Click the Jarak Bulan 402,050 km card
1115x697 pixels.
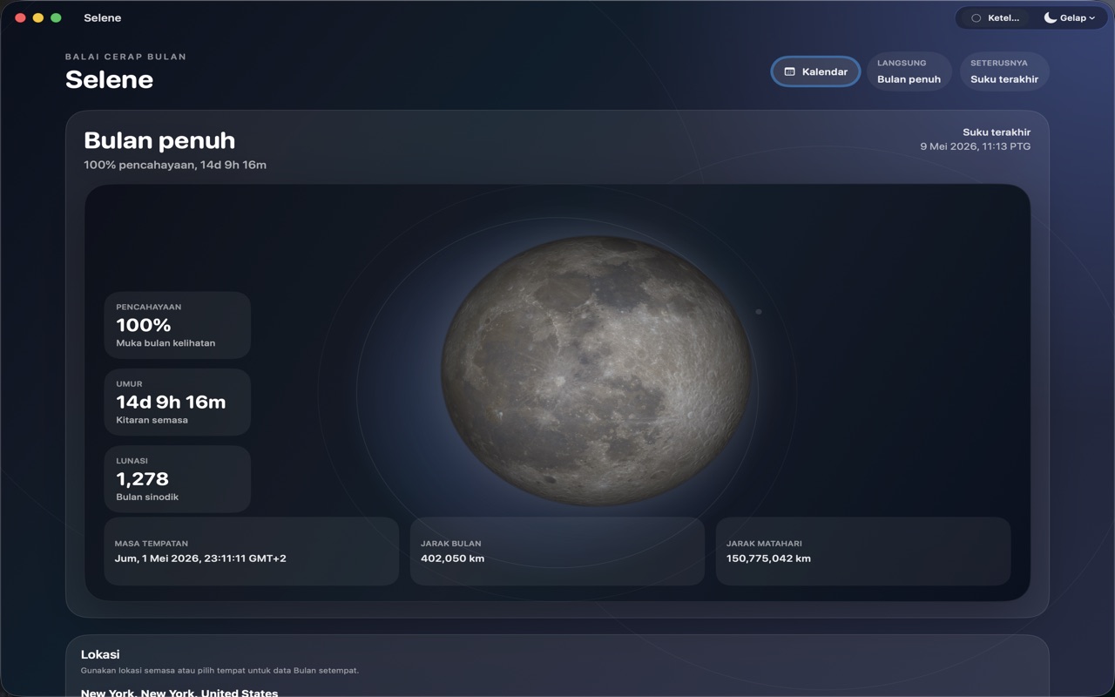(x=557, y=551)
